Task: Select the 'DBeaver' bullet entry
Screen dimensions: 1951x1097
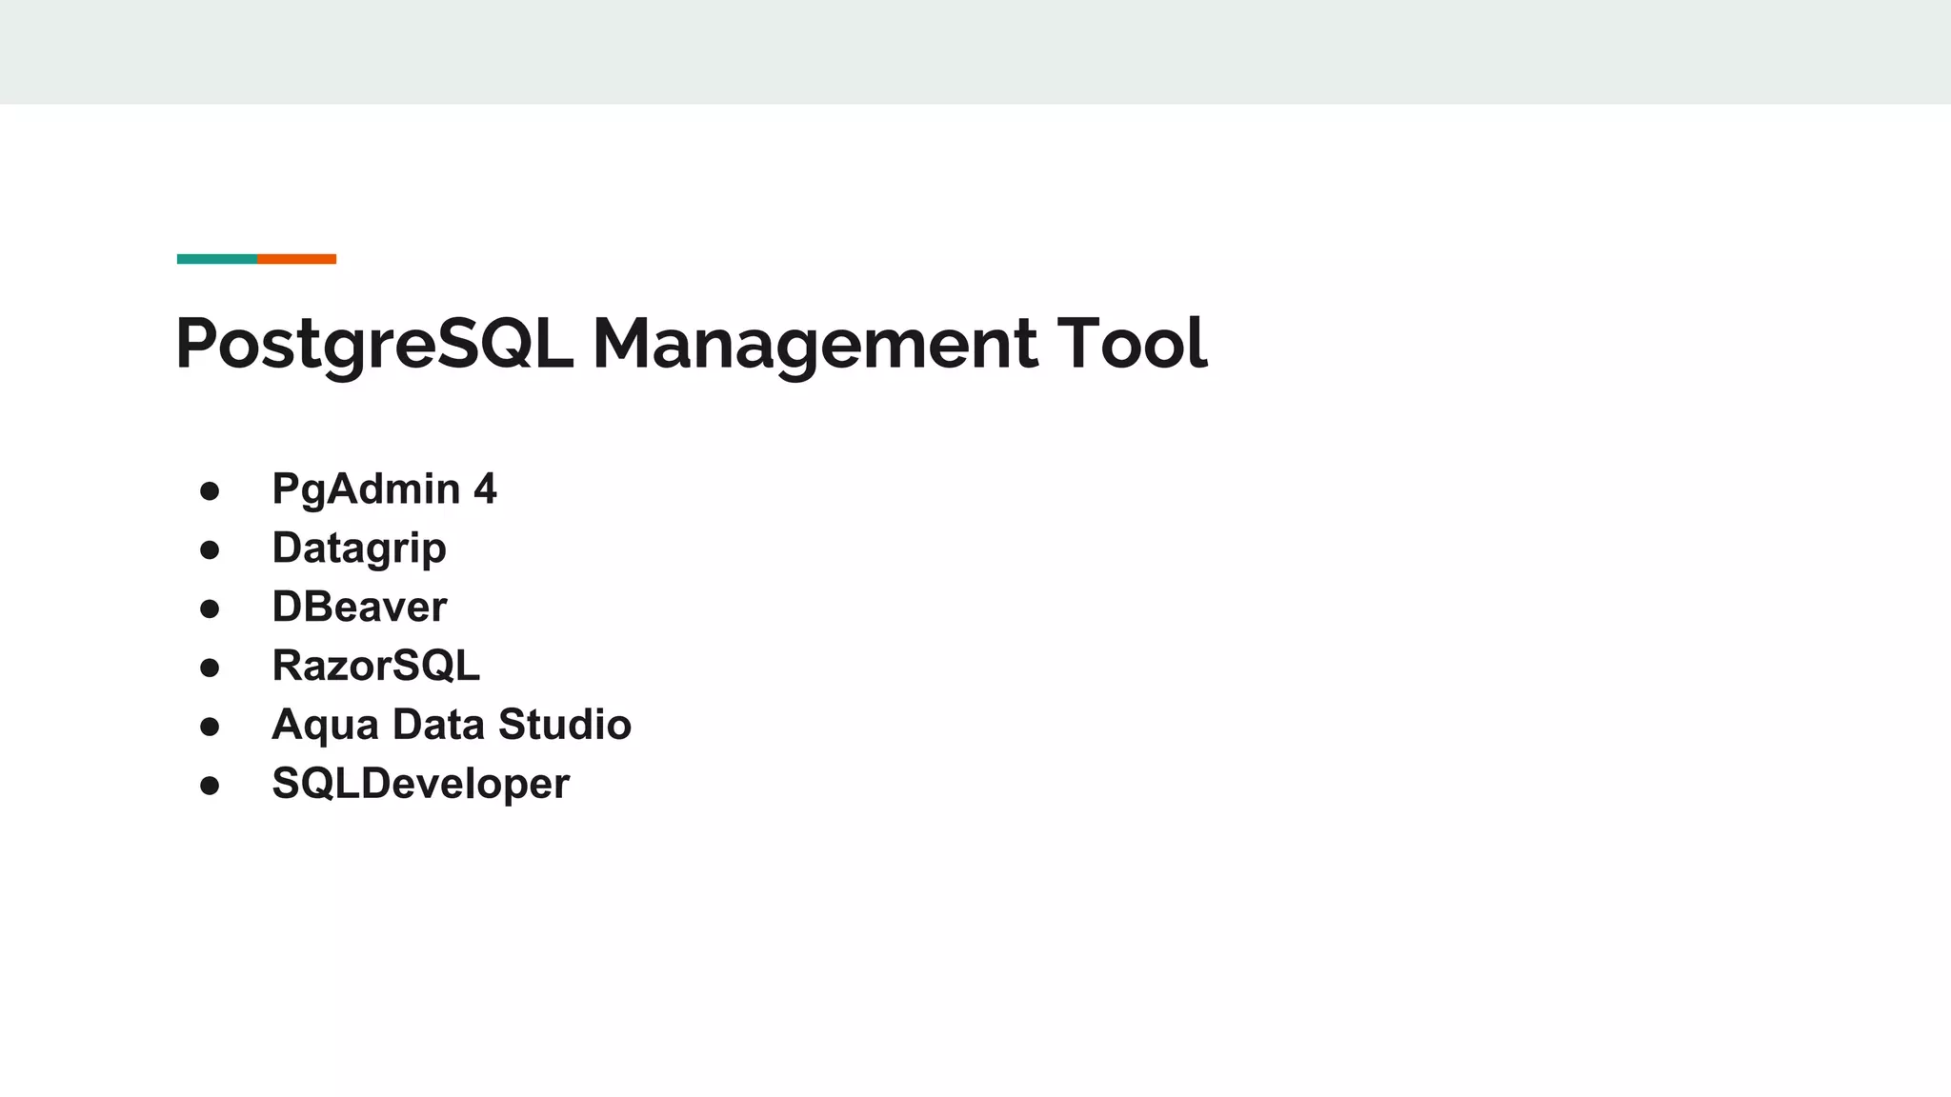Action: tap(359, 607)
